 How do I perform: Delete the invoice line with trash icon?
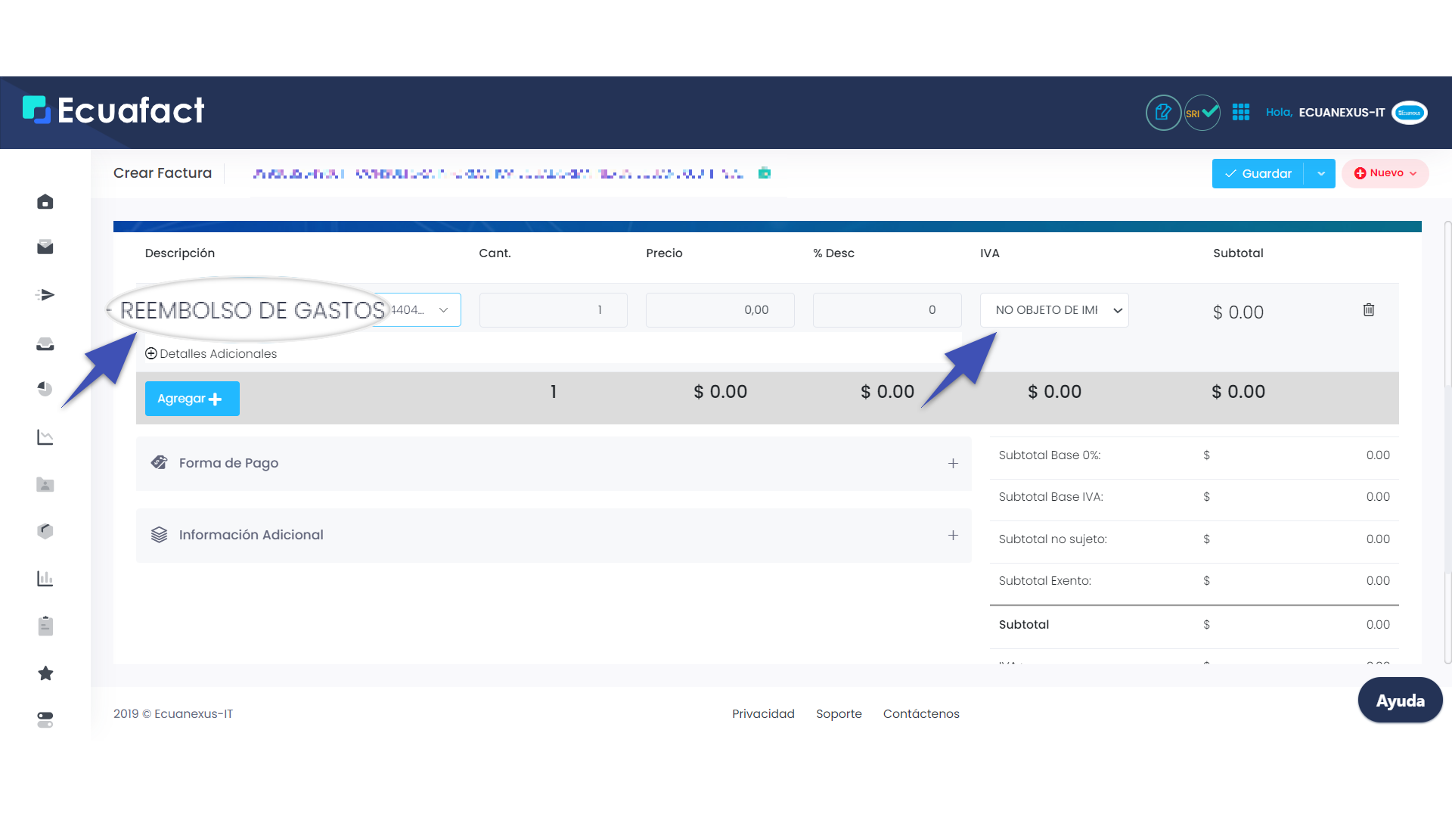[1369, 310]
